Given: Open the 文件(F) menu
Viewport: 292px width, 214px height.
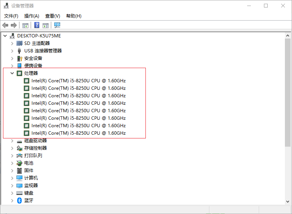Looking at the screenshot, I should coord(11,16).
